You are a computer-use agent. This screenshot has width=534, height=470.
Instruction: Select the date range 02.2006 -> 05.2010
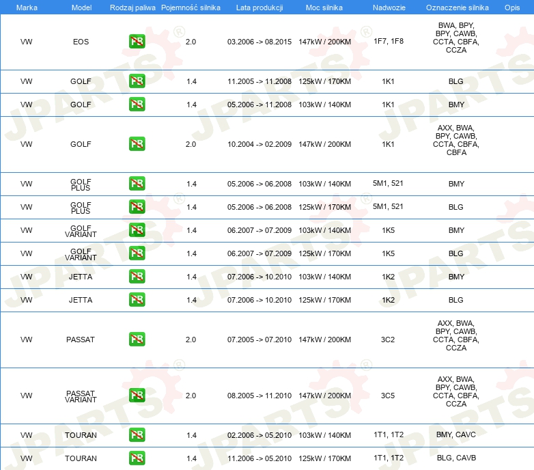pyautogui.click(x=259, y=435)
